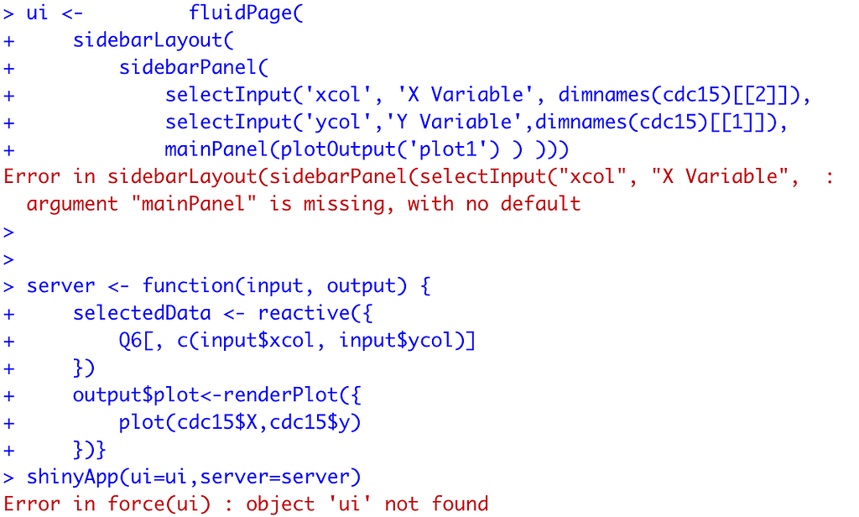Click the 'xcol' string in selectInput
859x517 pixels.
coord(337,95)
